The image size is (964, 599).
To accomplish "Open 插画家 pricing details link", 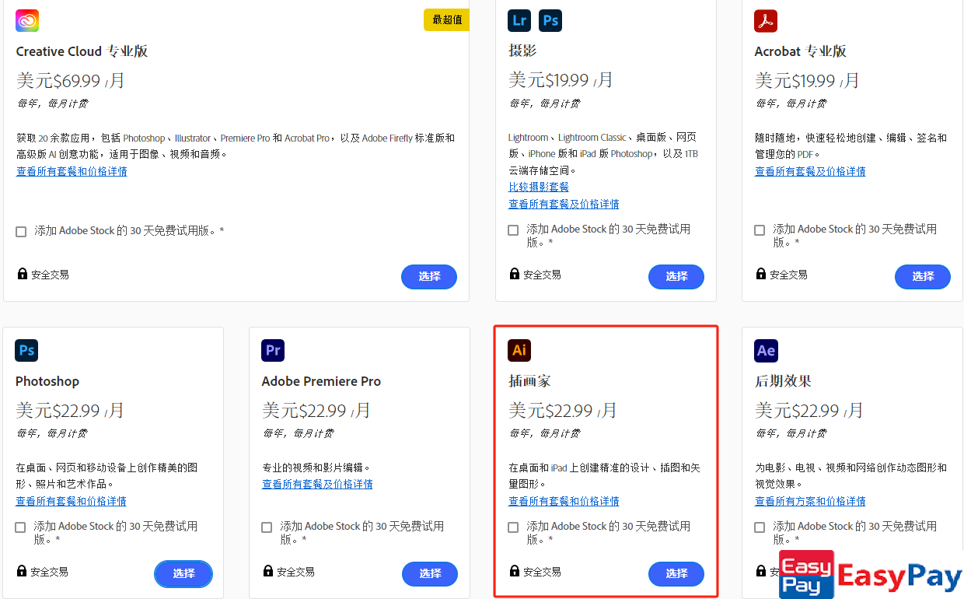I will pos(564,501).
